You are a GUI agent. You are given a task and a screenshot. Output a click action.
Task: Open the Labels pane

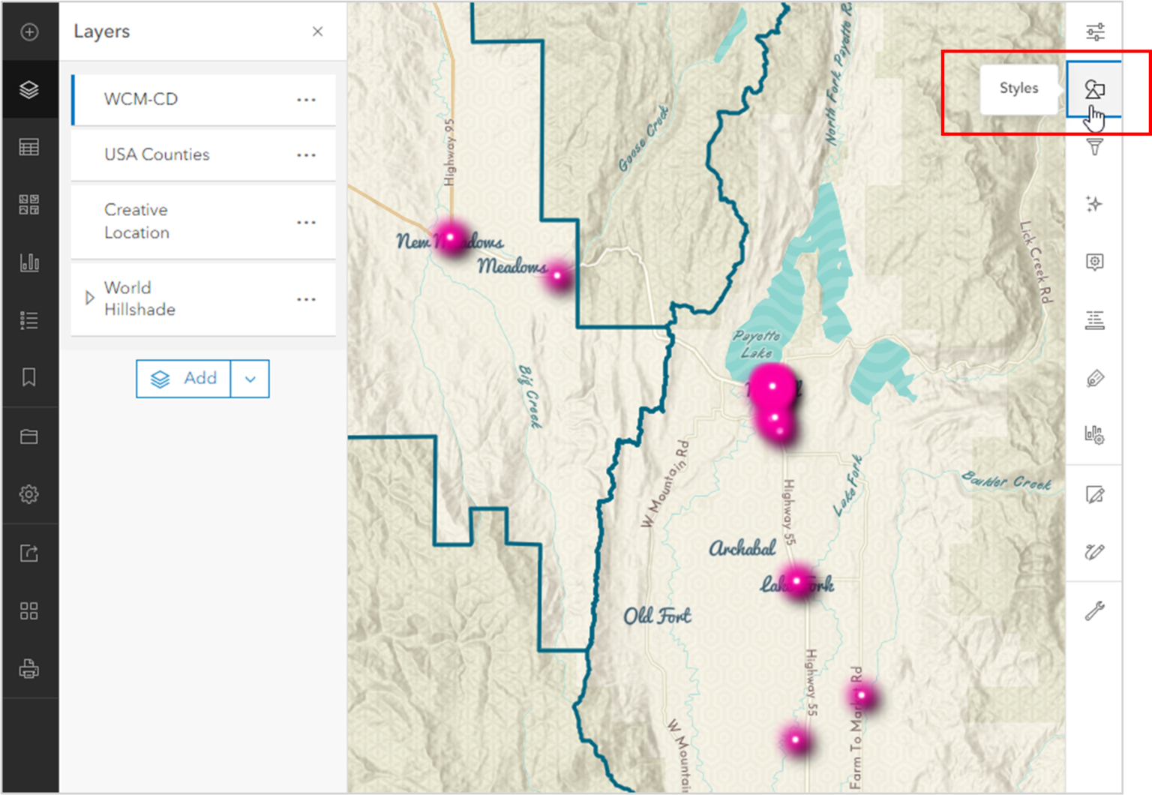tap(1094, 320)
